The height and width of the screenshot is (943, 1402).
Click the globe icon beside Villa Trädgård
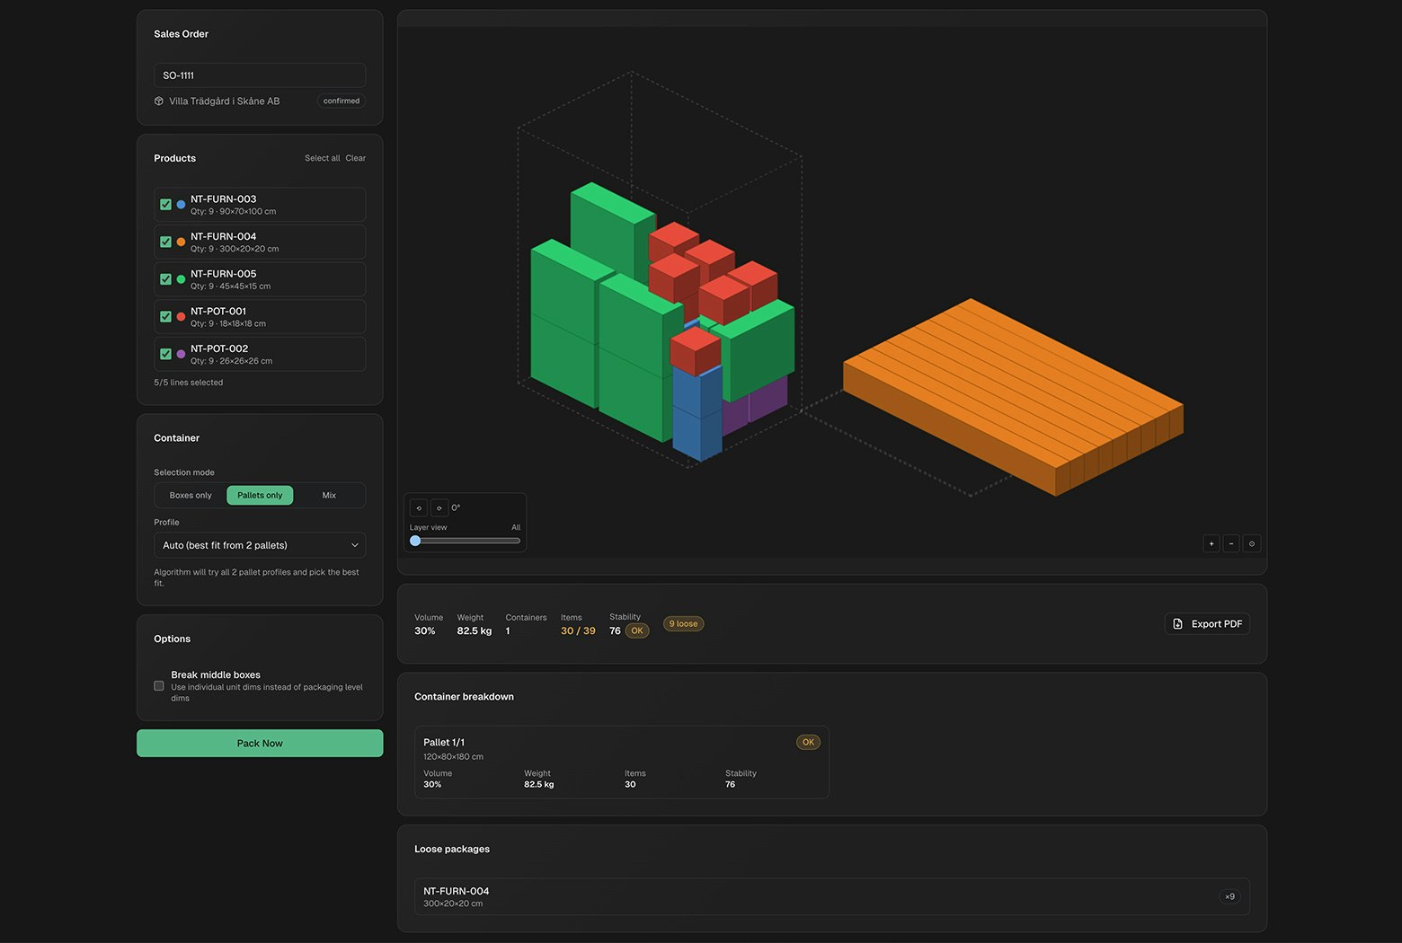[159, 101]
